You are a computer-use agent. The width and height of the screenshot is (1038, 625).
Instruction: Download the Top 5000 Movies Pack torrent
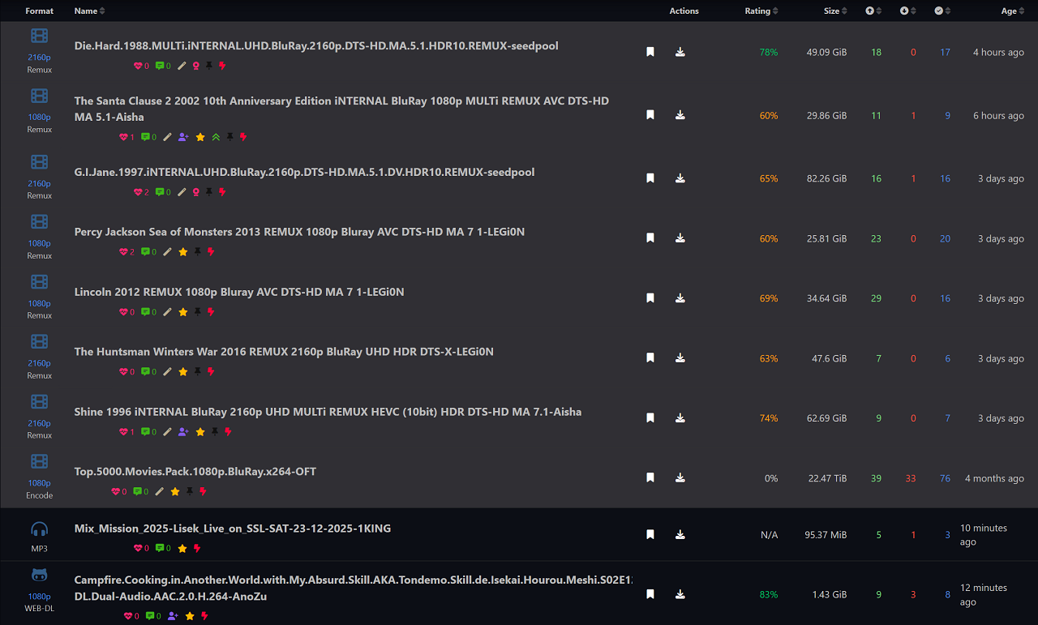click(680, 478)
